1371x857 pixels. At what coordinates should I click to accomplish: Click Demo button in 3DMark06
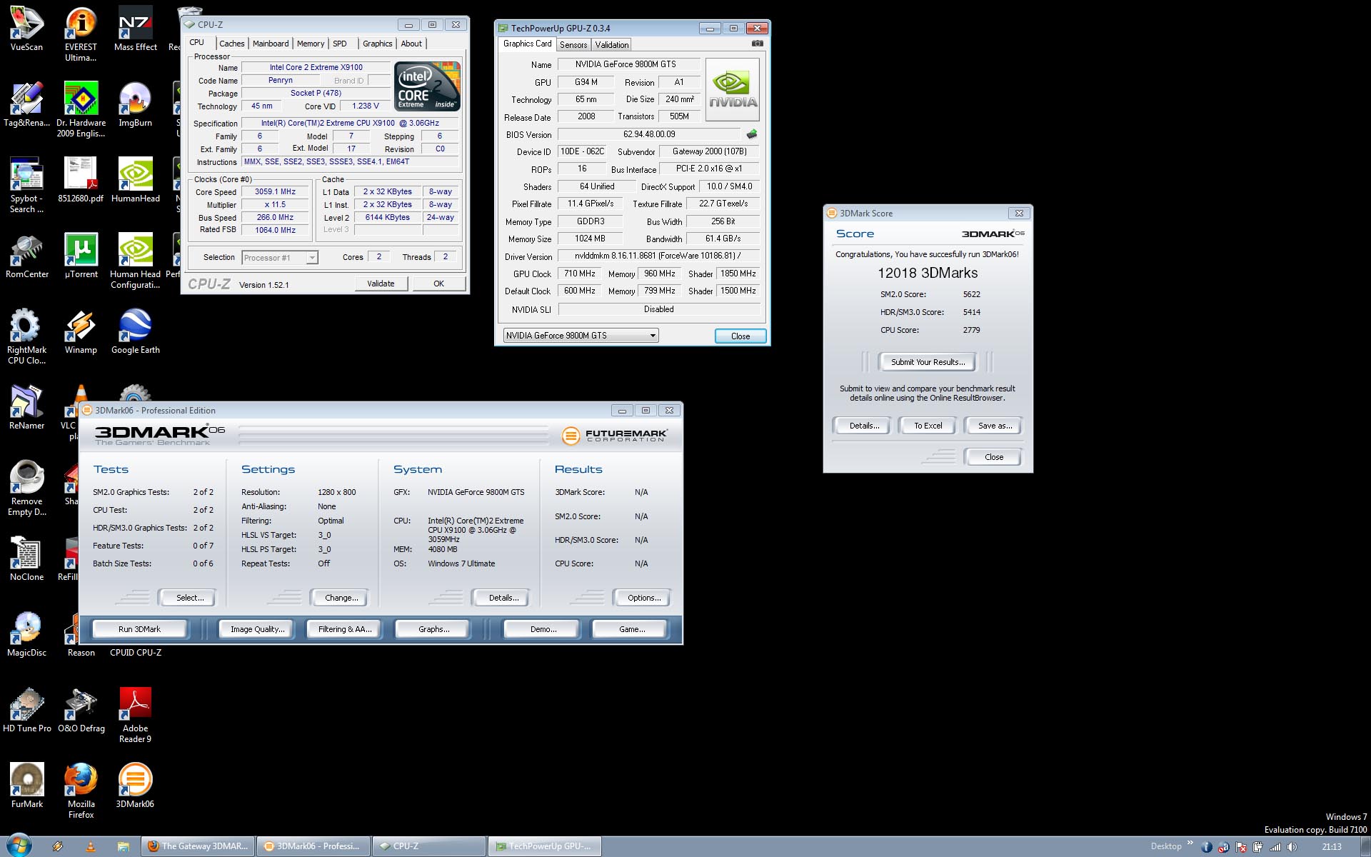coord(543,629)
